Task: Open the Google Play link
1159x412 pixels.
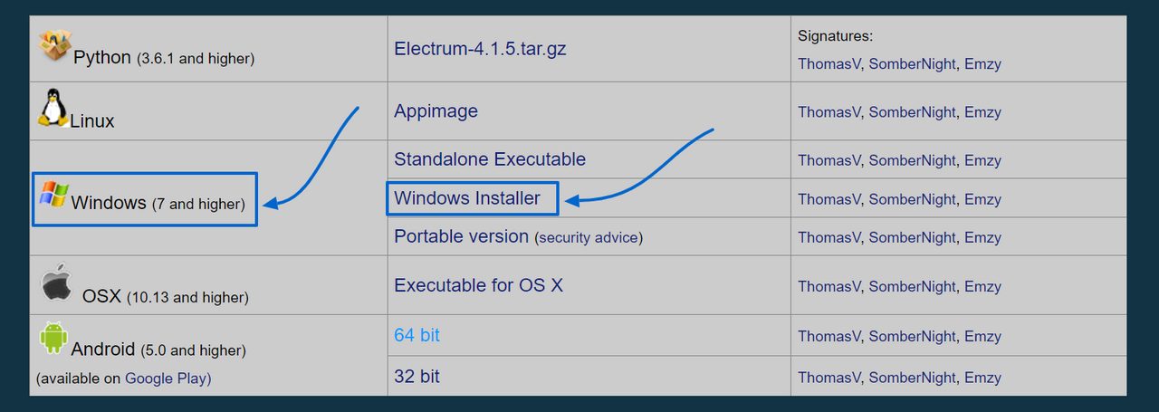Action: click(x=168, y=378)
